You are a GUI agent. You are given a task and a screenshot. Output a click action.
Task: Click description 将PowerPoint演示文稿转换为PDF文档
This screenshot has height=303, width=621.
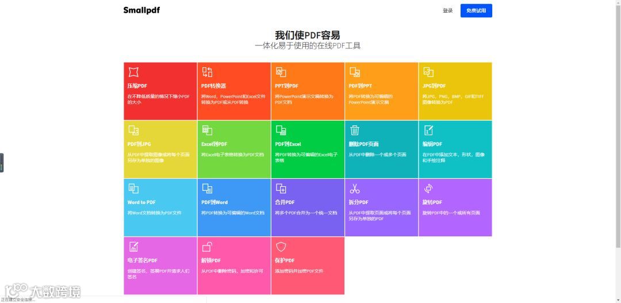[304, 99]
